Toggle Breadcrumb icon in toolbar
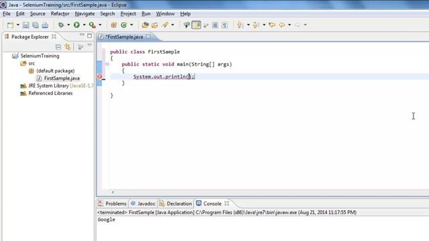 click(186, 25)
